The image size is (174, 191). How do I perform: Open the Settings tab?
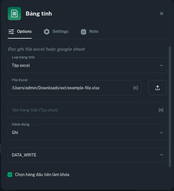point(56,32)
